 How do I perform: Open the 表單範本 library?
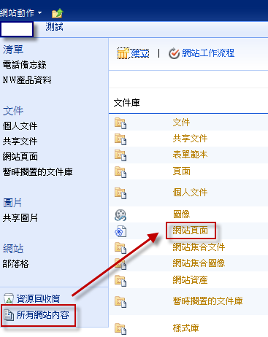(x=190, y=155)
